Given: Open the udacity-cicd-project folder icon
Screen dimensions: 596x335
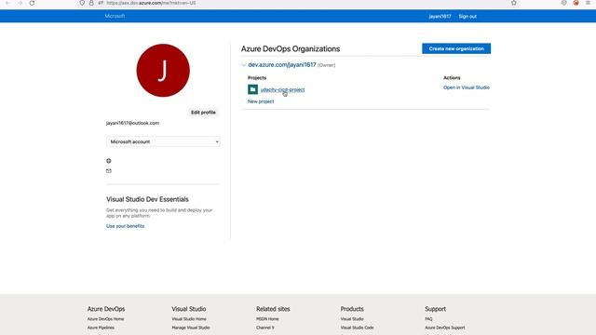Looking at the screenshot, I should (252, 89).
